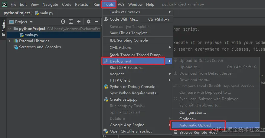The height and width of the screenshot is (138, 265).
Task: Open the File menu
Action: point(13,5)
